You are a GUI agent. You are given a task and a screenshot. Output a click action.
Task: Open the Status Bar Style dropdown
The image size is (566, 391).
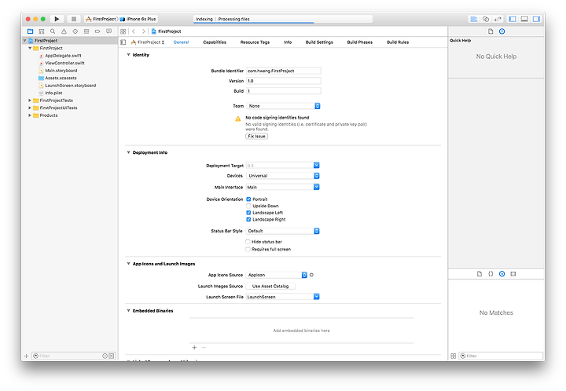point(283,231)
